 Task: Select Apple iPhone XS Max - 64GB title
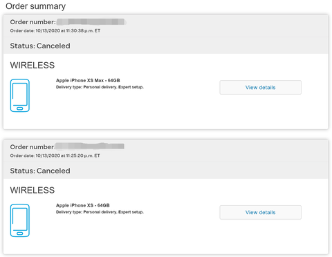(88, 80)
